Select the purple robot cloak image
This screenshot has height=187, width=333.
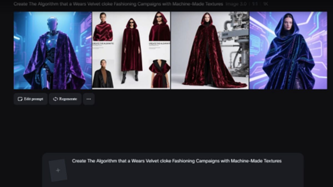click(x=52, y=50)
